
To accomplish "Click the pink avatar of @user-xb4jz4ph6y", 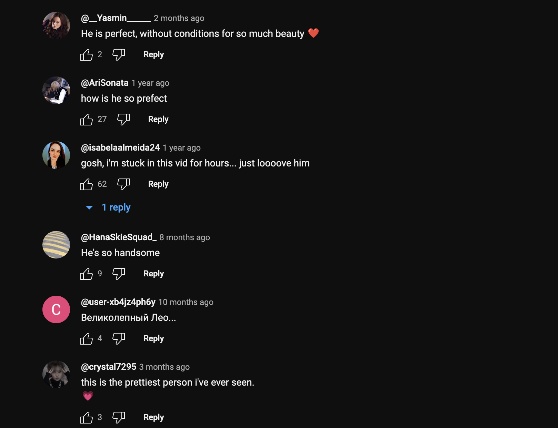I will pos(56,309).
